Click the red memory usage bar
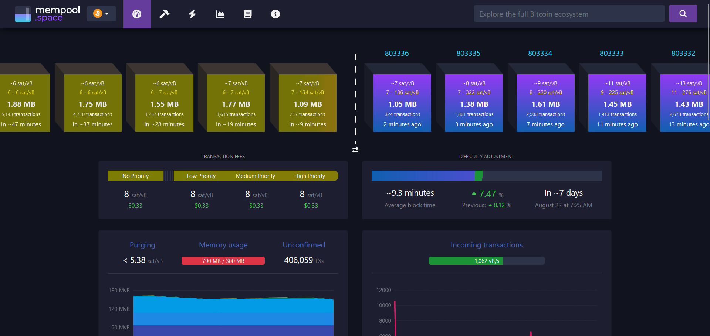 click(x=223, y=261)
